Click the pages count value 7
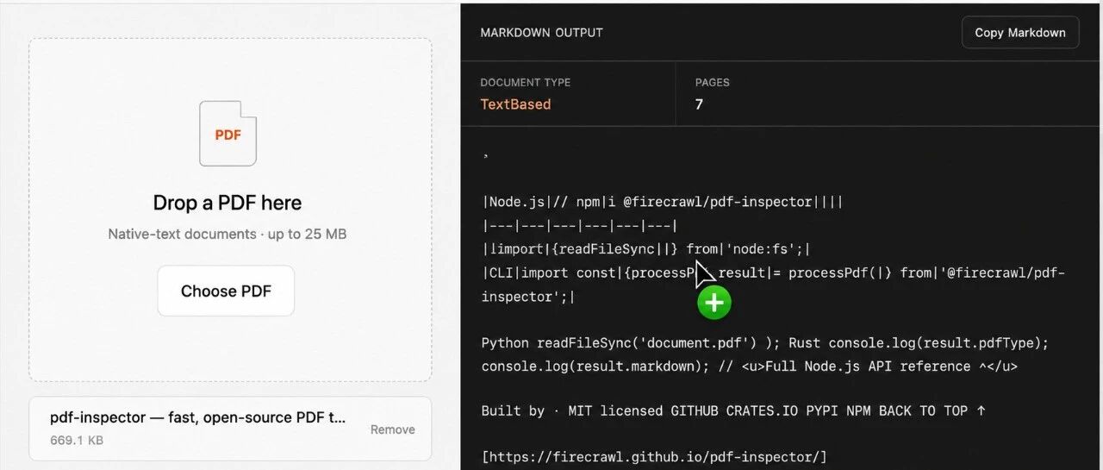 (x=699, y=104)
